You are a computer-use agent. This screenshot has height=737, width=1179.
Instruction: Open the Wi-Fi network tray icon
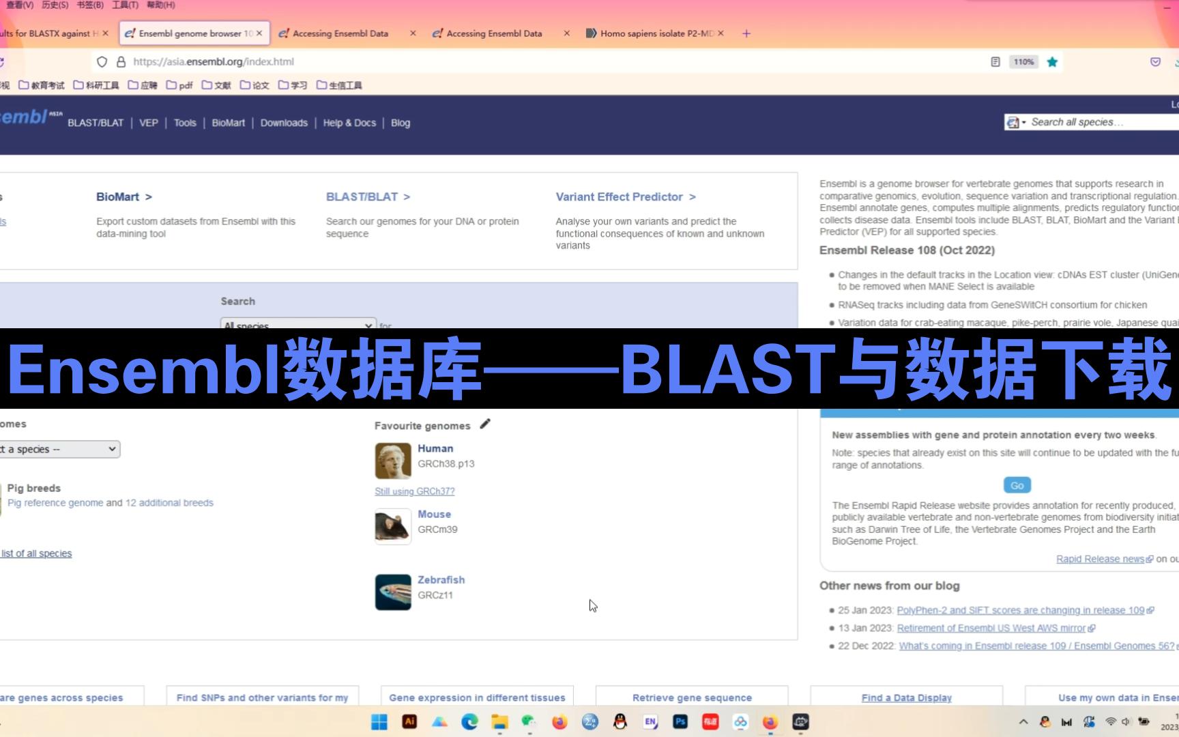coord(1111,722)
